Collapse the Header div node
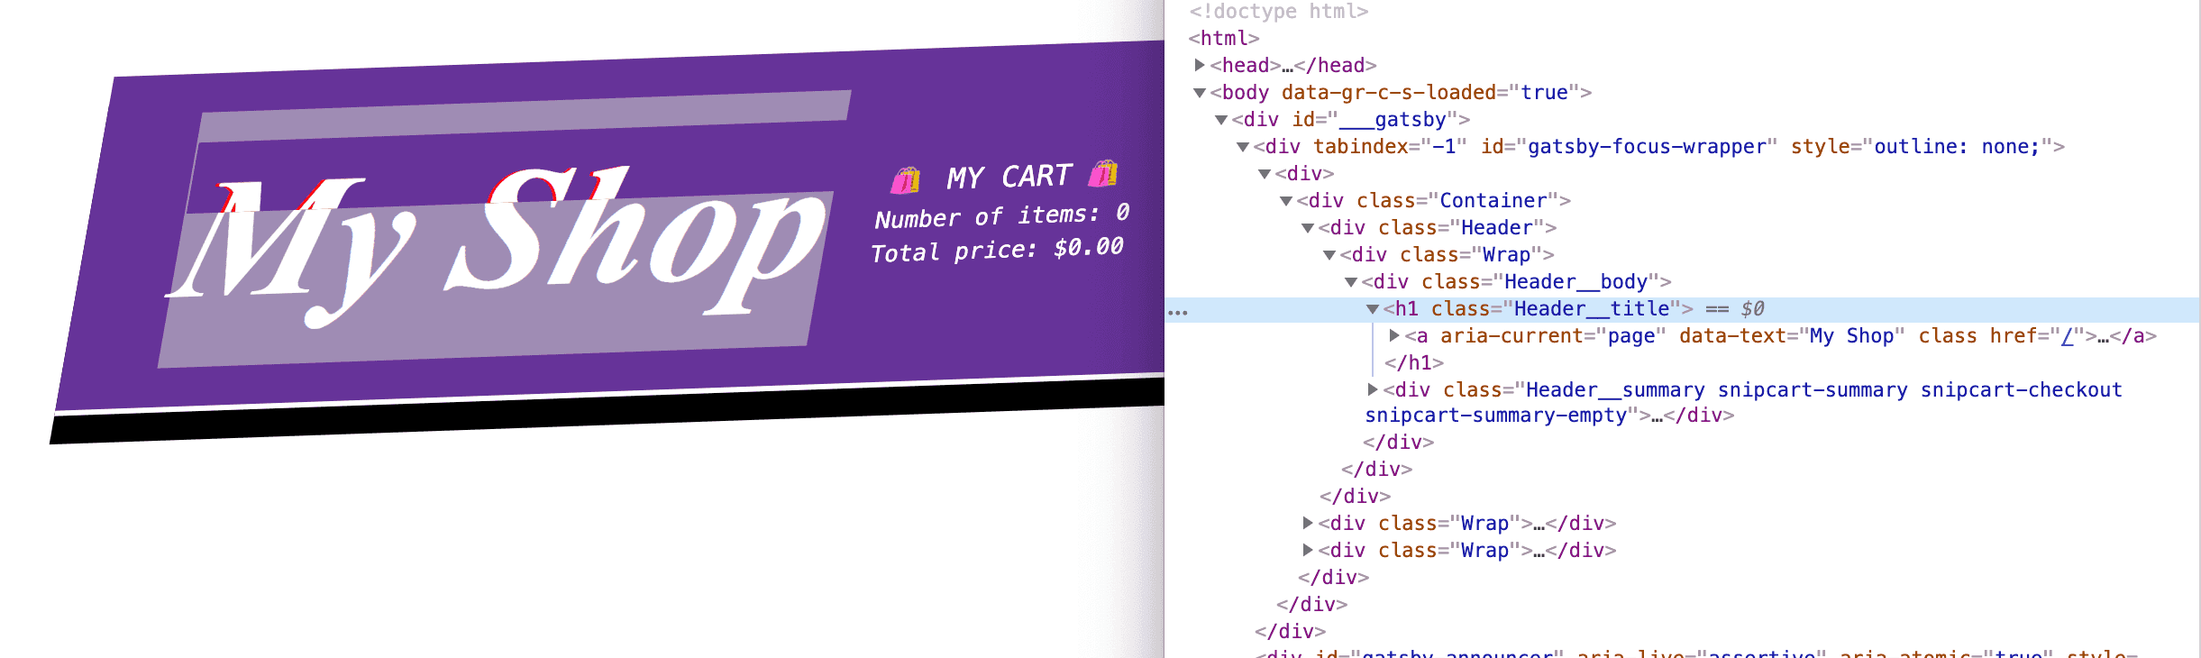 1308,228
